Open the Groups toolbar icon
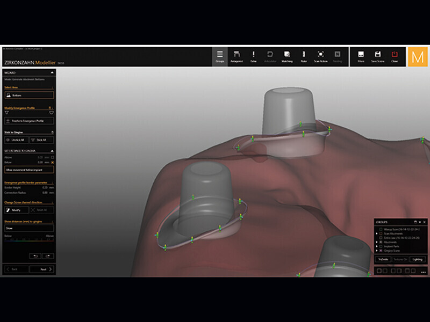Image resolution: width=430 pixels, height=322 pixels. tap(220, 56)
